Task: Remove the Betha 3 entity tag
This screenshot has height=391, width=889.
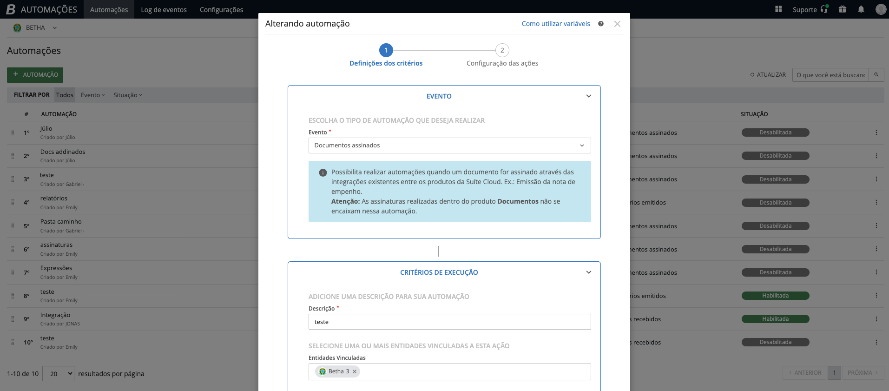Action: pos(355,371)
